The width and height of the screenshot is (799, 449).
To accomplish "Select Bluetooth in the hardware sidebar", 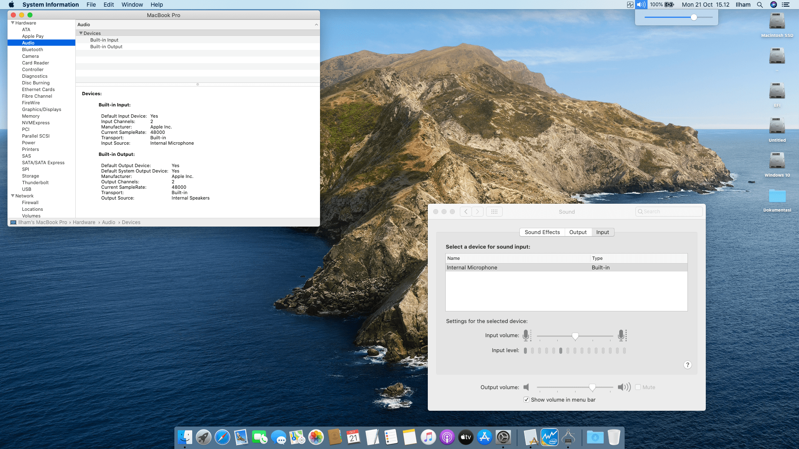I will pyautogui.click(x=32, y=49).
